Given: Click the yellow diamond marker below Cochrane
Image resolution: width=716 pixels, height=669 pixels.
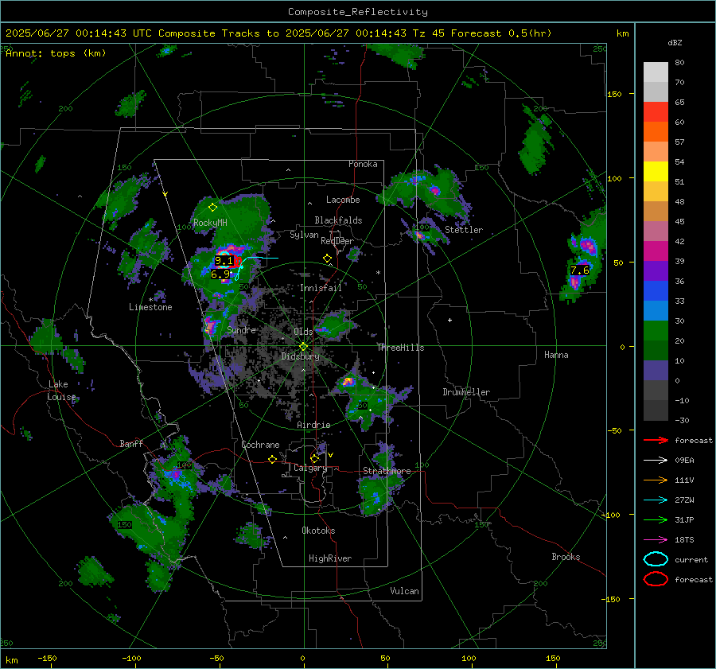Looking at the screenshot, I should click(x=273, y=459).
